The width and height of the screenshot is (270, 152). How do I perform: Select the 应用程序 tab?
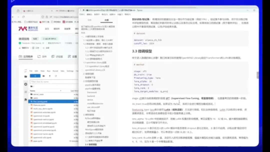[26, 56]
